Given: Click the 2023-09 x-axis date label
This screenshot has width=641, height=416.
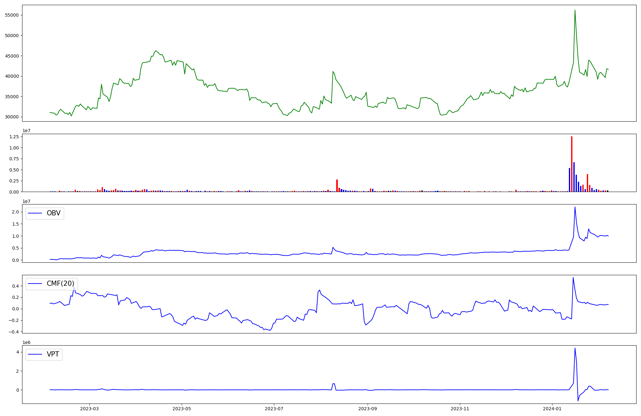Looking at the screenshot, I should pos(368,408).
